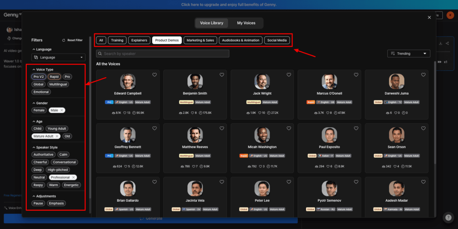Click the search magnifier icon

click(x=100, y=54)
